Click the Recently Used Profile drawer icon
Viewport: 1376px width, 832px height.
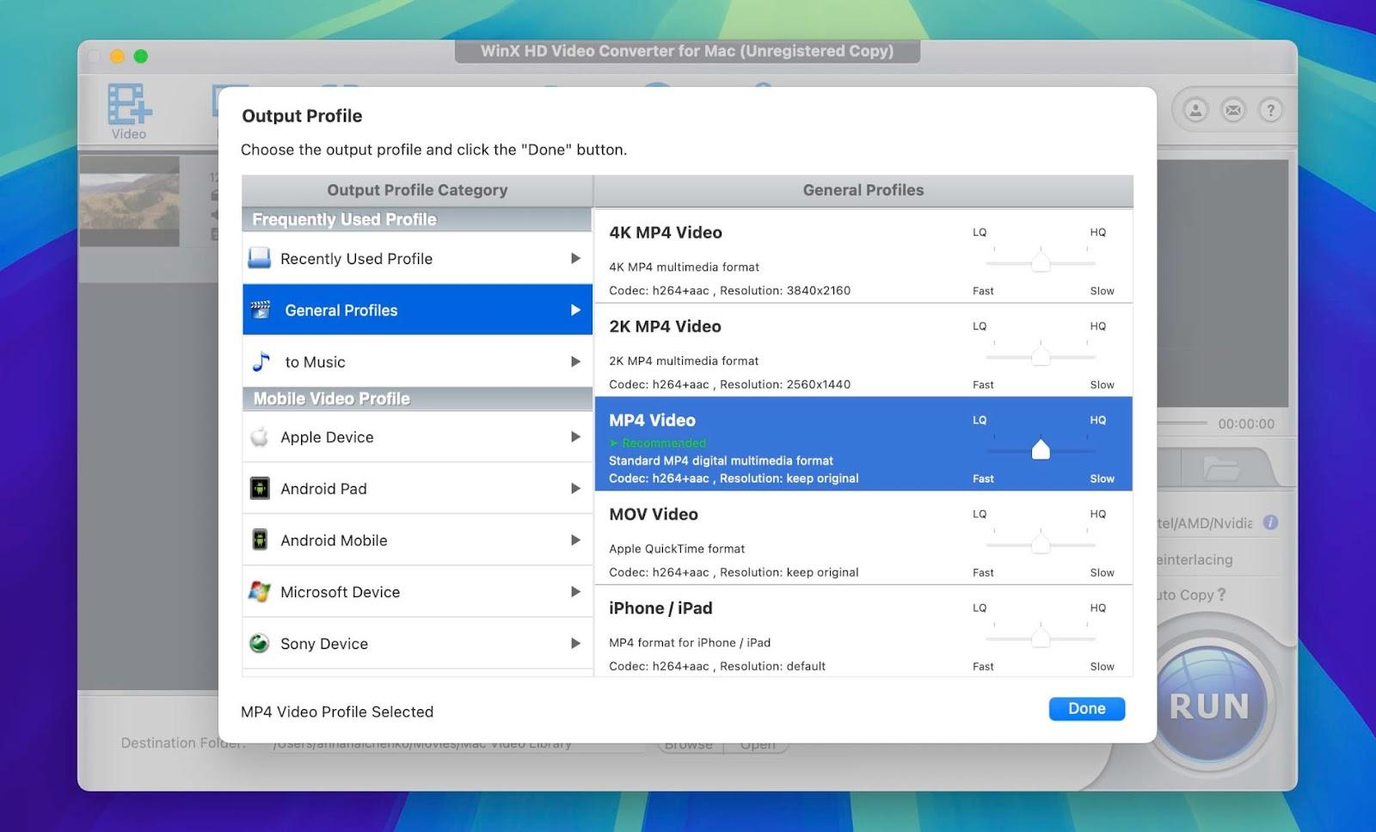tap(260, 258)
